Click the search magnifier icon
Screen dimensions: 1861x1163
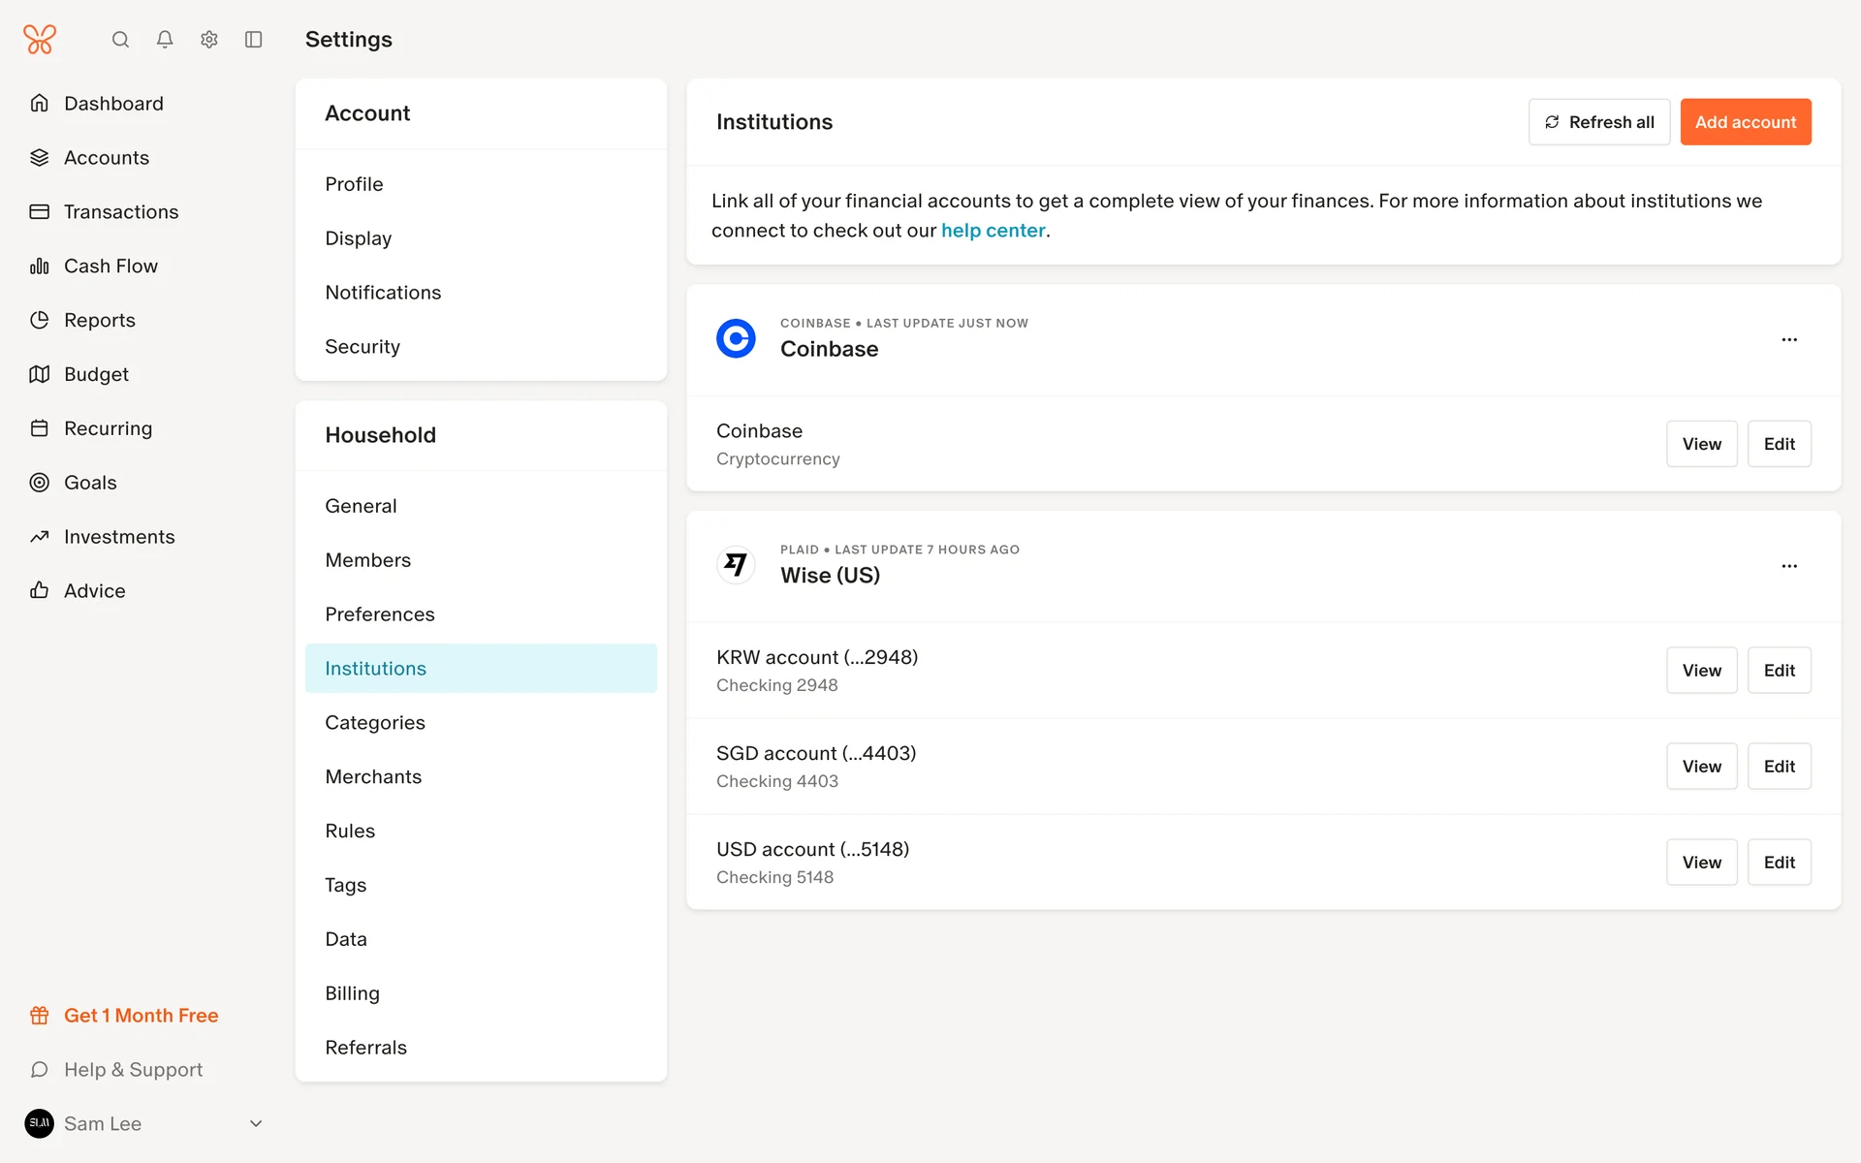point(120,40)
